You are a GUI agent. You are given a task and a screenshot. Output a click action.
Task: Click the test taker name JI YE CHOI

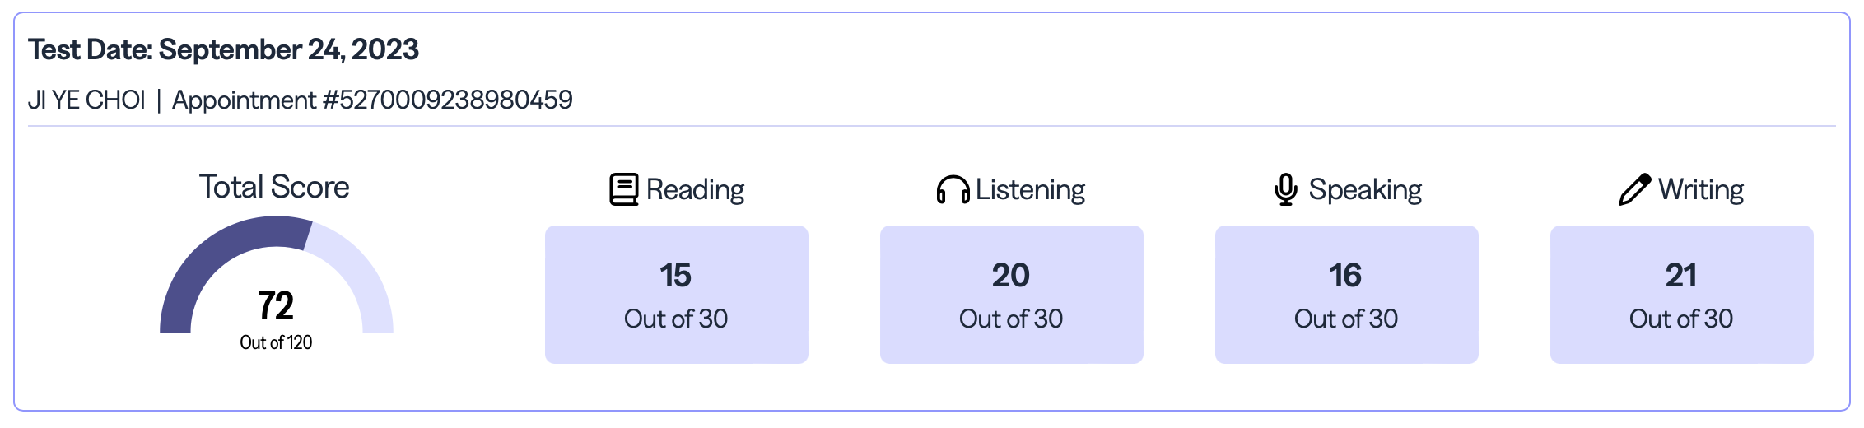(x=86, y=100)
